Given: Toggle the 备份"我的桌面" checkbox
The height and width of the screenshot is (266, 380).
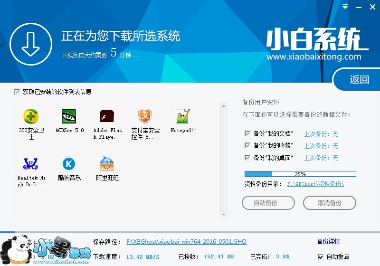Looking at the screenshot, I should click(247, 158).
